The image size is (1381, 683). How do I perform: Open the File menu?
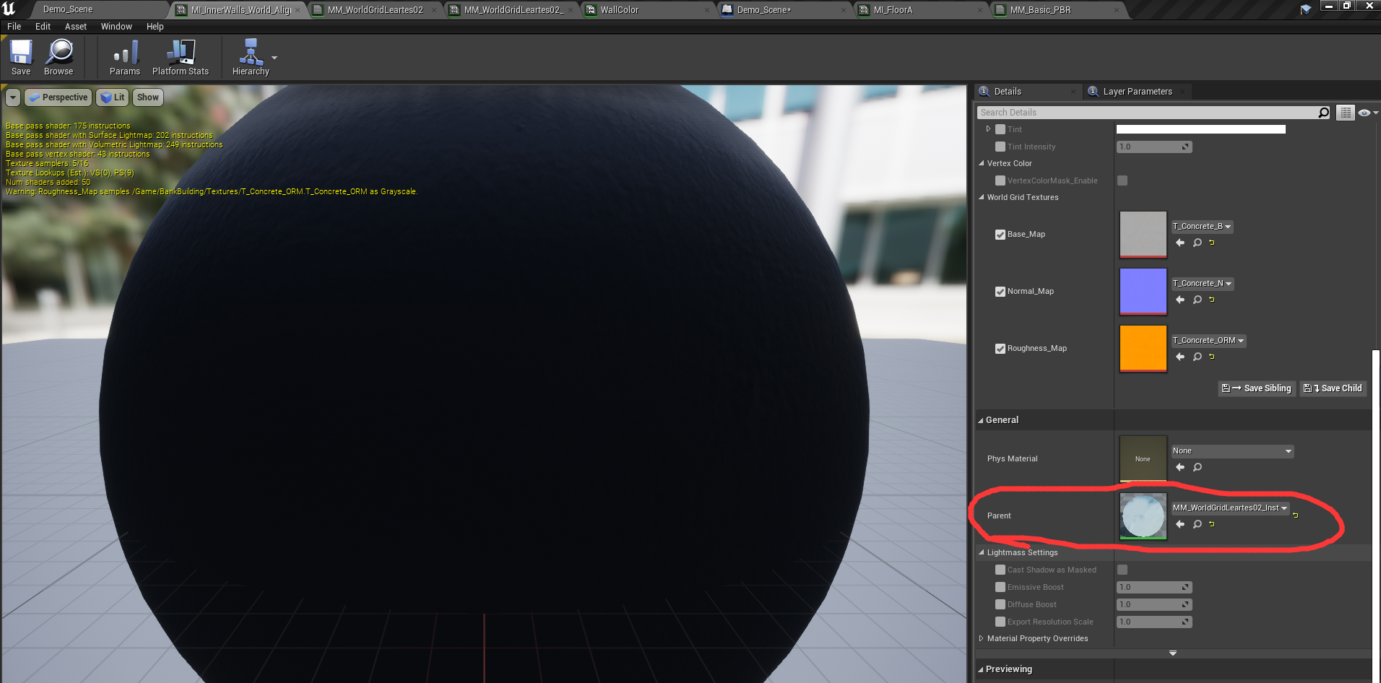[x=14, y=27]
